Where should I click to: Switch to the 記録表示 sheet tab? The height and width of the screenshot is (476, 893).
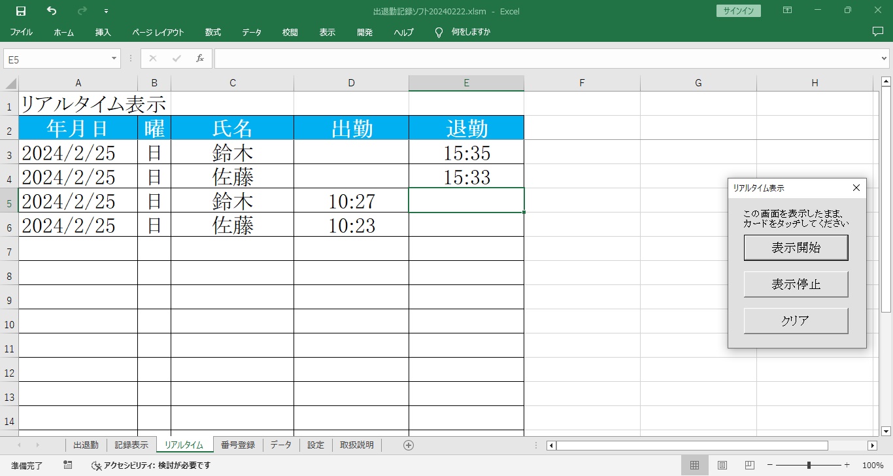pos(131,445)
